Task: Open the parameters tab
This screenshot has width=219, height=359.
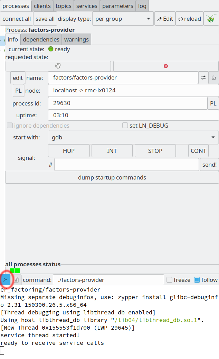Action: pos(118,6)
